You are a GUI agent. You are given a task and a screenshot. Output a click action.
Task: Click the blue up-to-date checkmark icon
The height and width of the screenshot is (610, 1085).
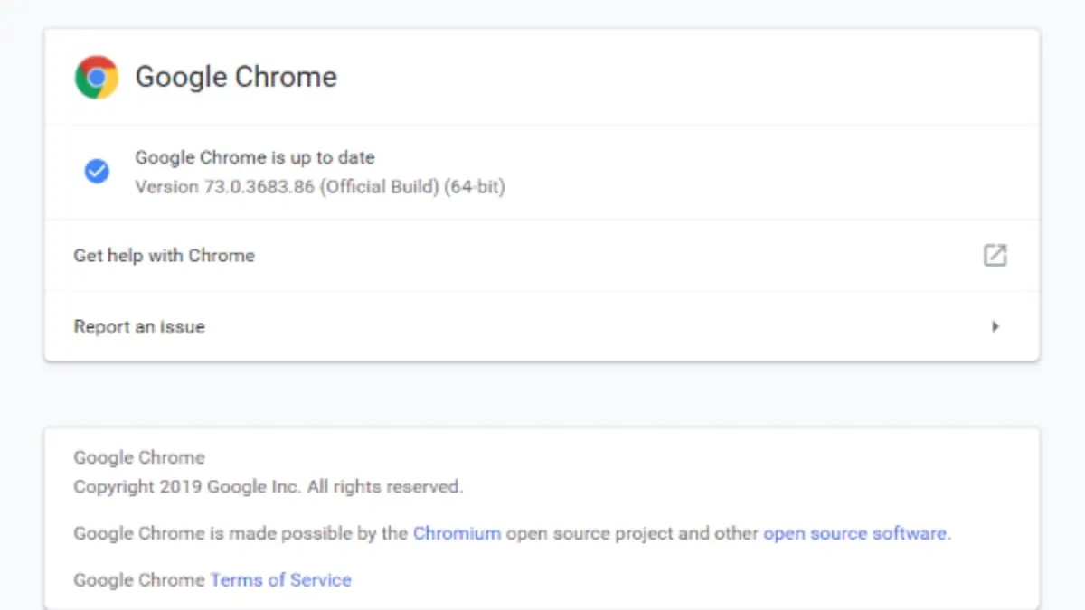pyautogui.click(x=97, y=172)
